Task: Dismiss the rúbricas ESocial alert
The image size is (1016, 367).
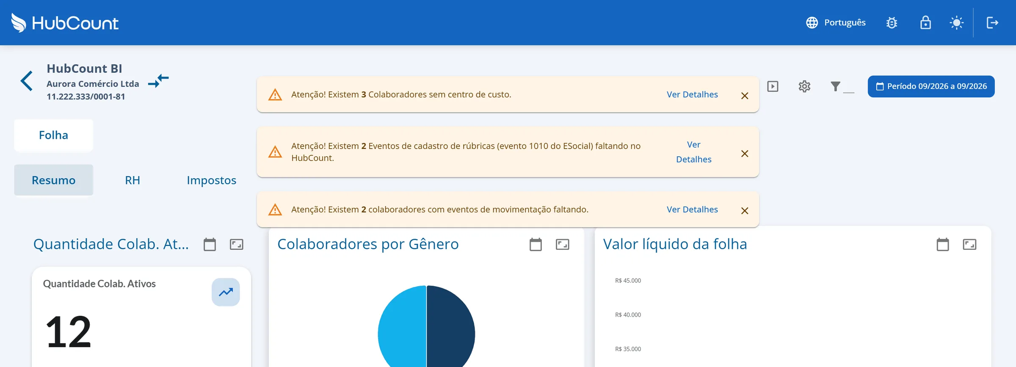Action: [x=745, y=154]
